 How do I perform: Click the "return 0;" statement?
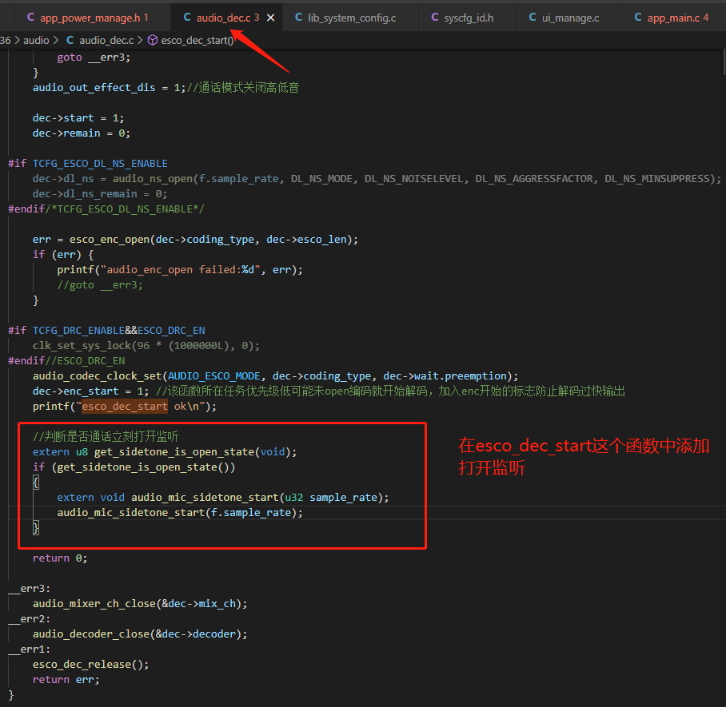coord(60,558)
